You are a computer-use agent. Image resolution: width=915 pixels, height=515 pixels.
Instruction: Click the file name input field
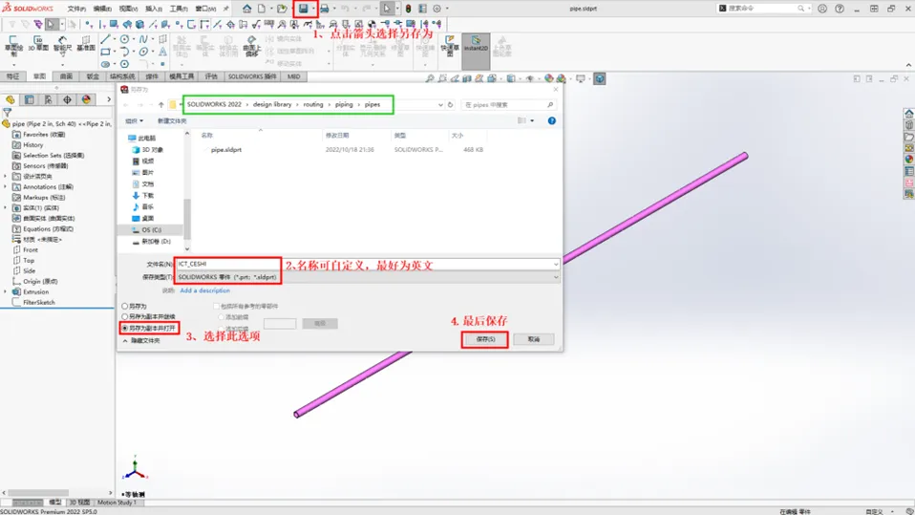(x=367, y=264)
